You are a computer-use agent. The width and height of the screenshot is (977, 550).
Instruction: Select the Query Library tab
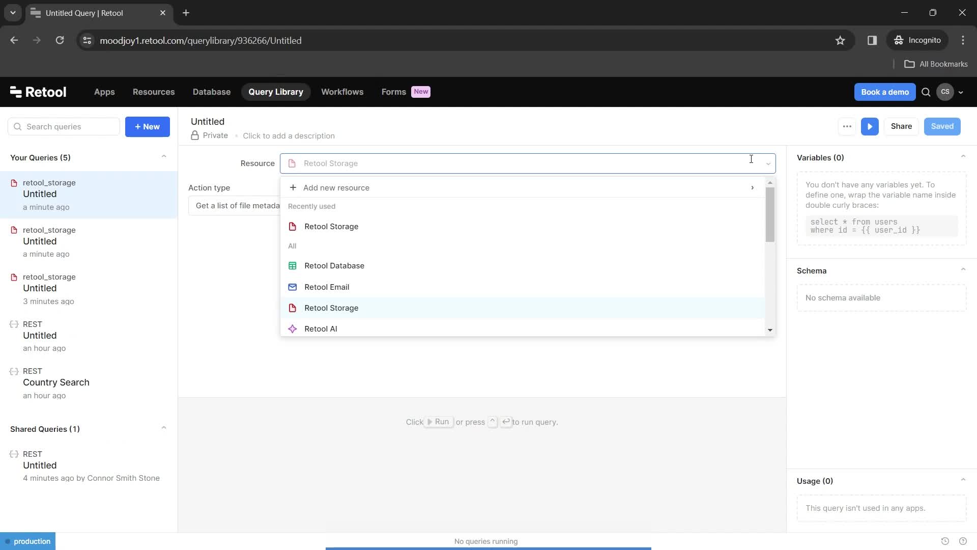[276, 92]
